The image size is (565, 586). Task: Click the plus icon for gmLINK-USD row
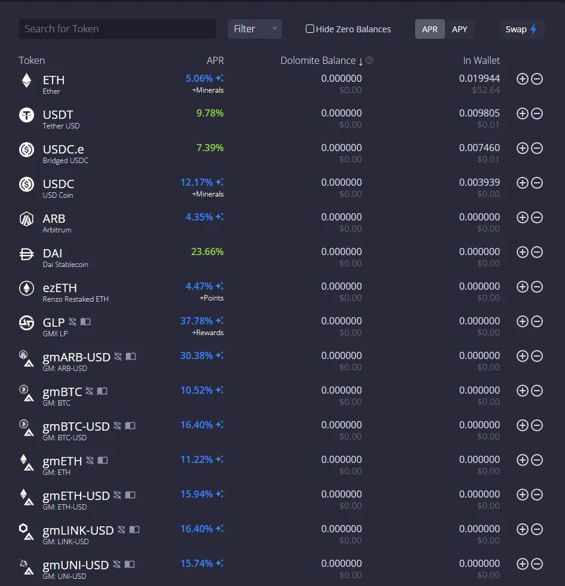coord(522,529)
